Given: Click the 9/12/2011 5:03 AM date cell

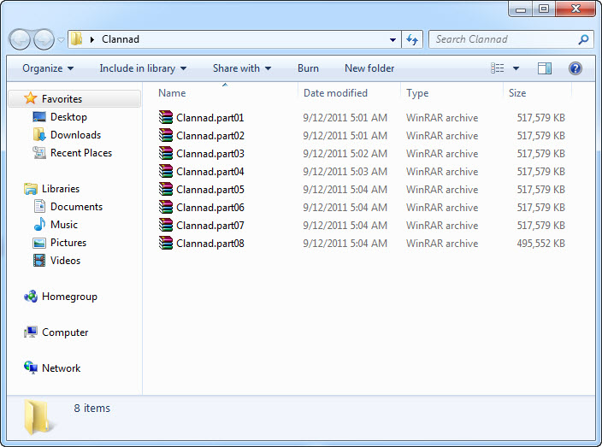Looking at the screenshot, I should point(345,172).
